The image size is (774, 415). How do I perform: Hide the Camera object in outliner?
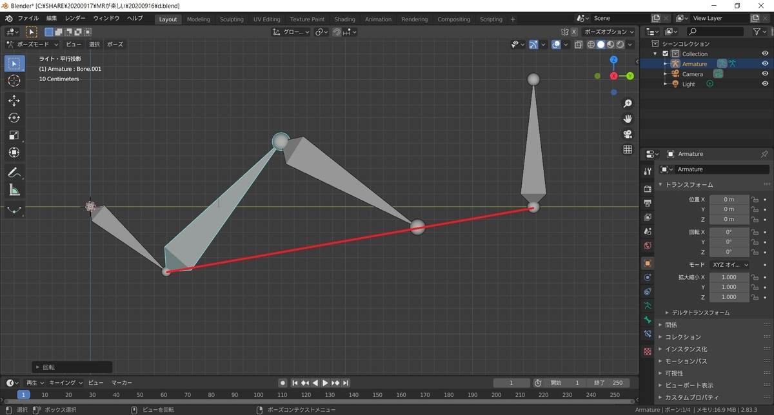pyautogui.click(x=765, y=74)
